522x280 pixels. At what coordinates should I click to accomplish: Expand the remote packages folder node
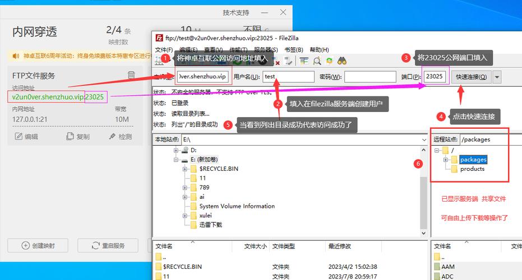pos(446,160)
